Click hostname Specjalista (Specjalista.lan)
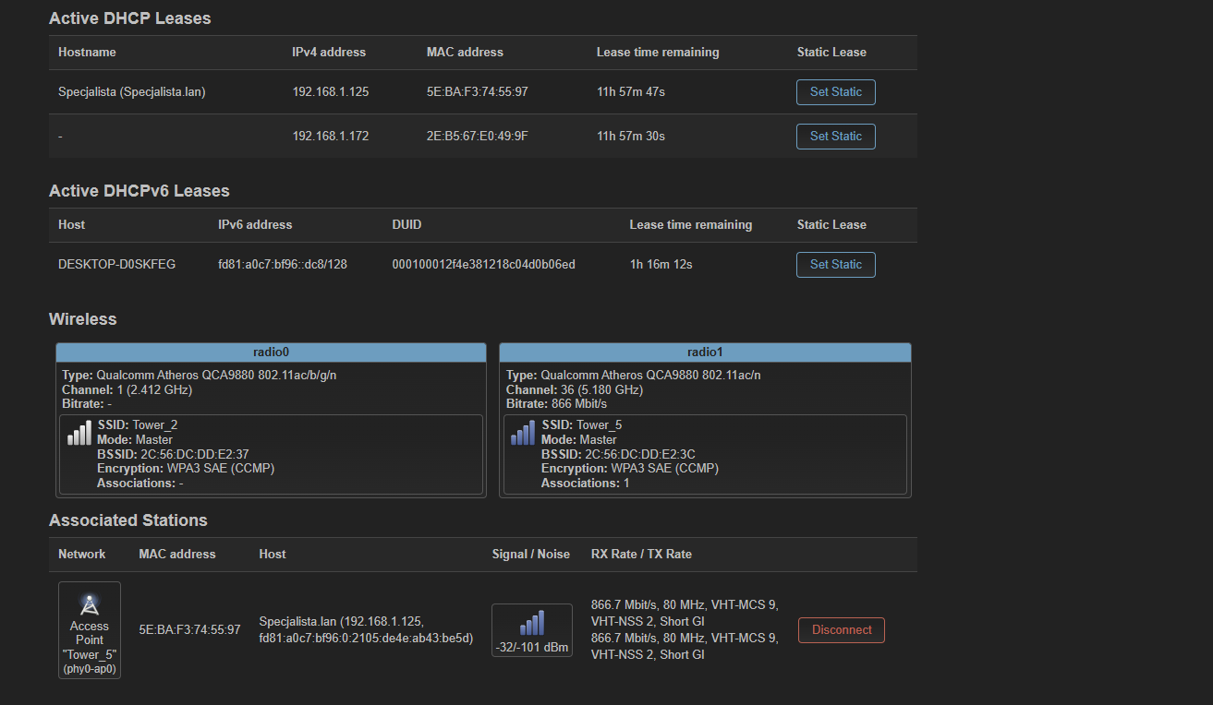The image size is (1213, 705). coord(132,92)
